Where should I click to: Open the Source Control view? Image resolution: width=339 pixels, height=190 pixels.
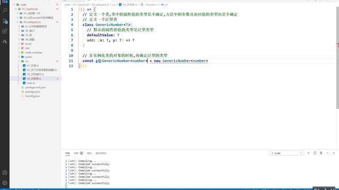point(5,21)
